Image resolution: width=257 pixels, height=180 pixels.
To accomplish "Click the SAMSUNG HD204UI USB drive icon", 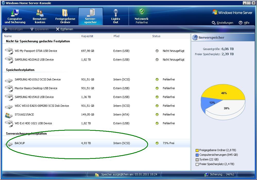I will tap(9, 60).
